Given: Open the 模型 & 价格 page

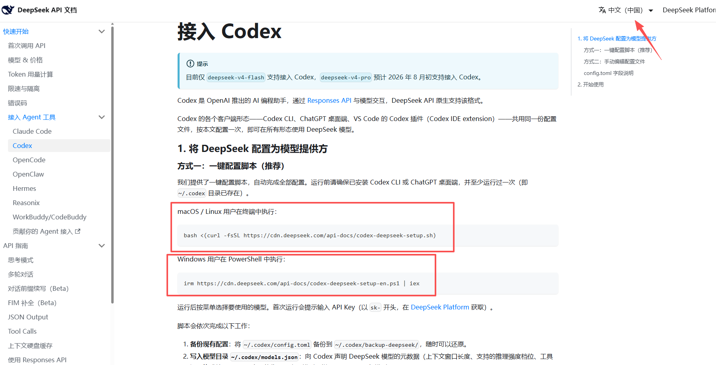Looking at the screenshot, I should 25,60.
